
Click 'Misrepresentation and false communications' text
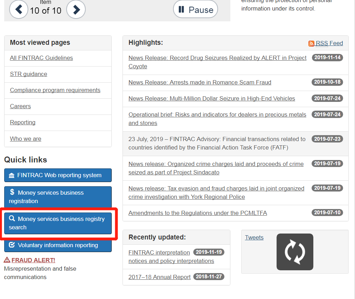(x=40, y=273)
